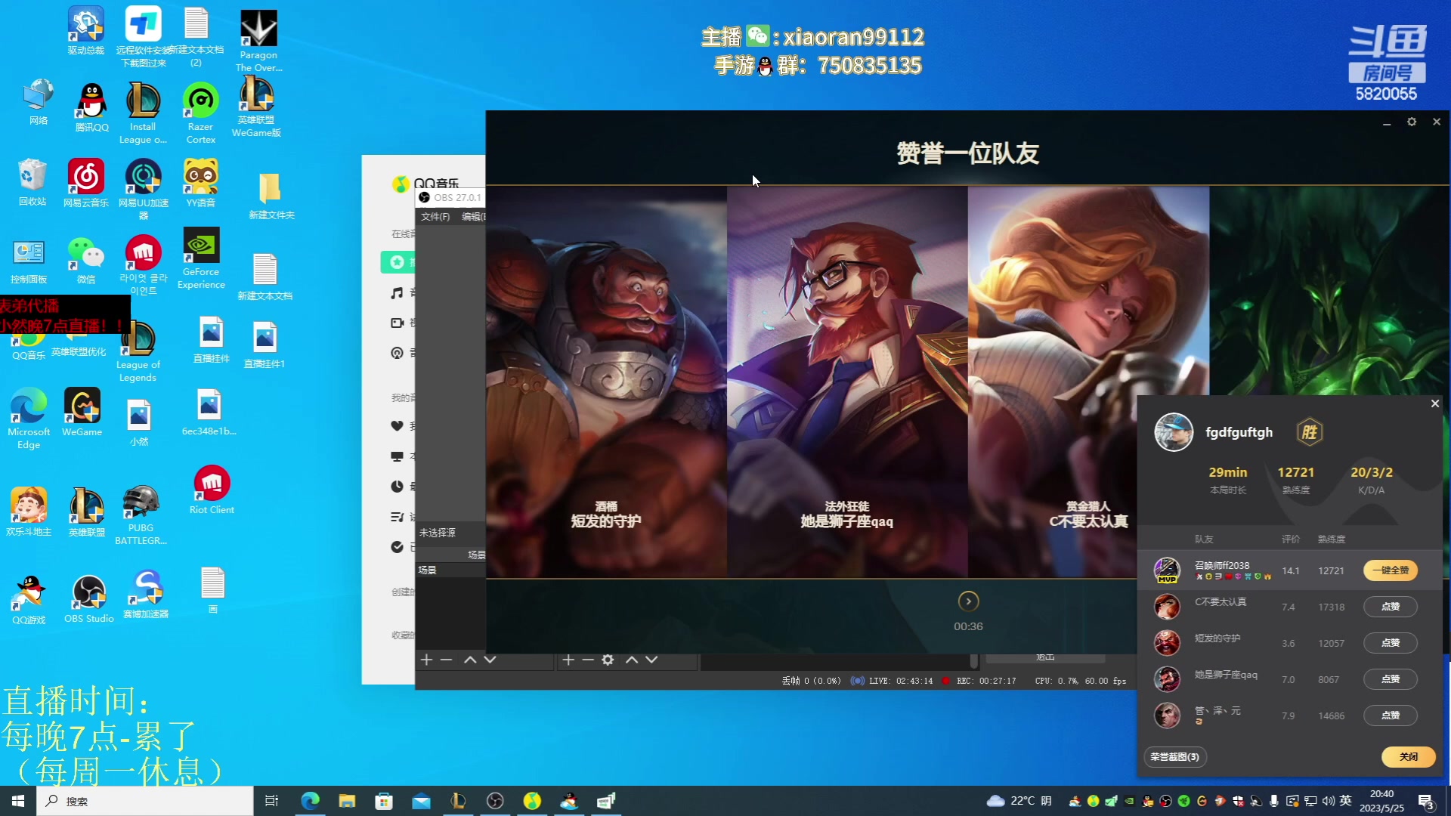Open notification center in system tray
The height and width of the screenshot is (816, 1451).
click(1426, 802)
